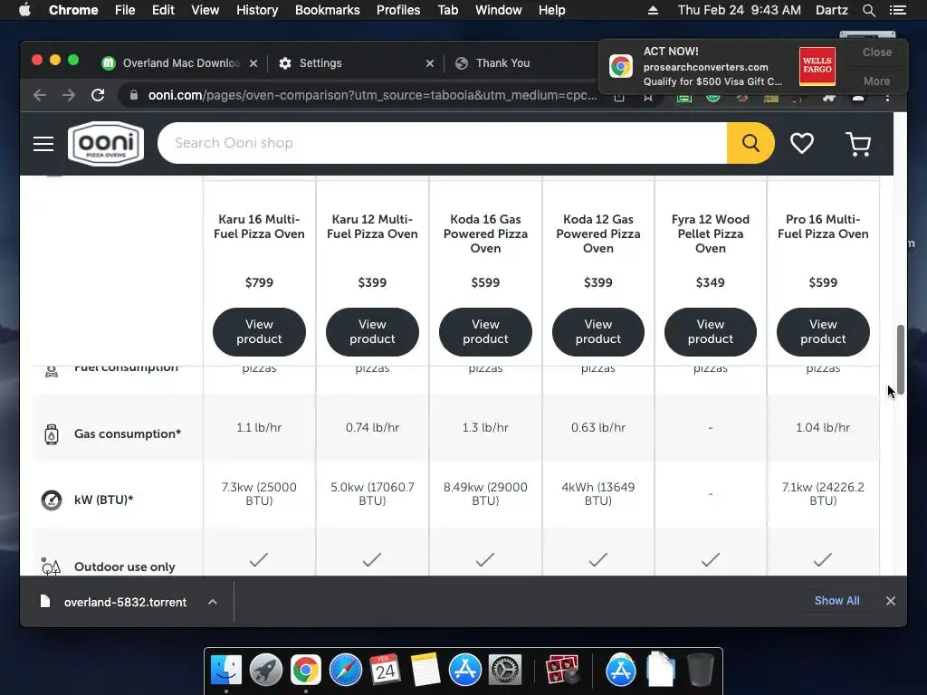Click the eject icon in the menu bar

click(x=653, y=10)
